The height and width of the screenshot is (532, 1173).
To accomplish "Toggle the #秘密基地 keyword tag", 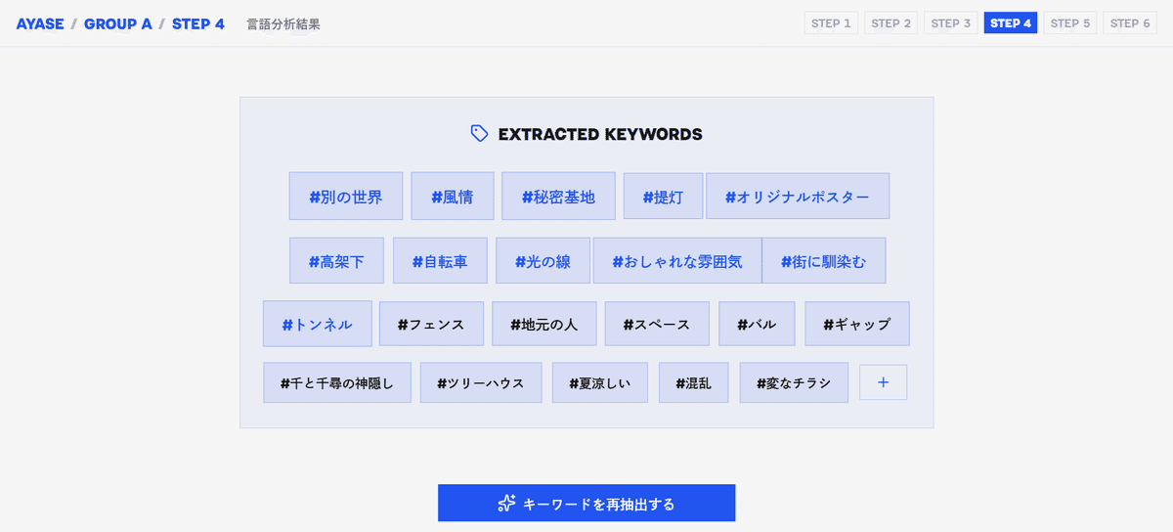I will coord(558,197).
